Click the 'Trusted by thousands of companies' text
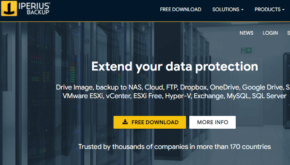The image size is (290, 165). 174,146
